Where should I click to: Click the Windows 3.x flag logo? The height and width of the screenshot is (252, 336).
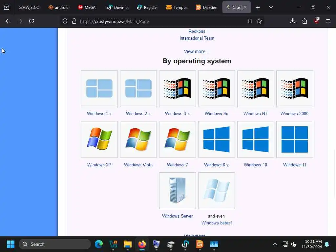(x=178, y=89)
